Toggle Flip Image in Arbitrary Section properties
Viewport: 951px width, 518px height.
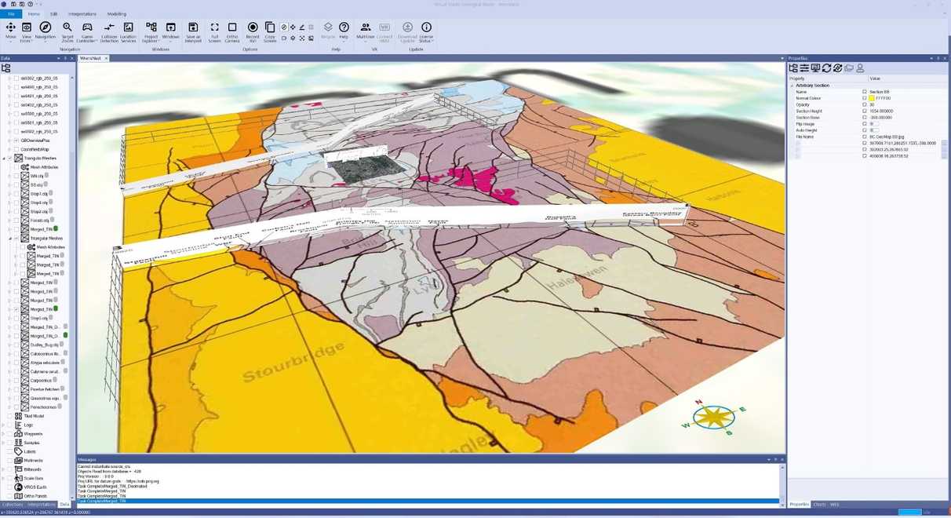(875, 124)
